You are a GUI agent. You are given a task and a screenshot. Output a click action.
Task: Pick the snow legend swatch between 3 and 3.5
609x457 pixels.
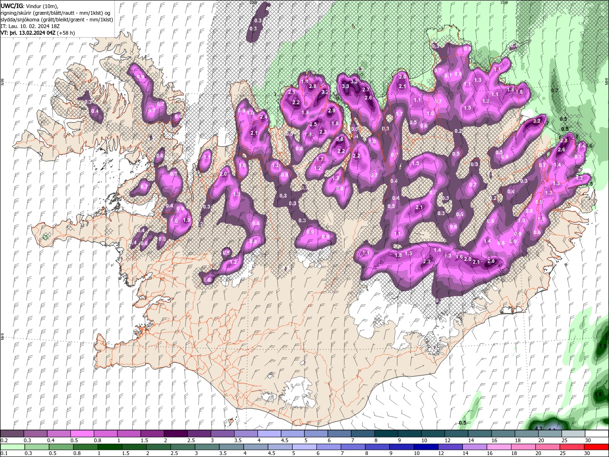(222, 434)
